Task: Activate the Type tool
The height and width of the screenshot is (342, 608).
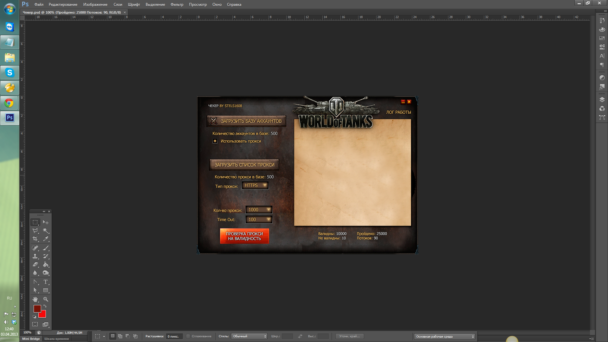Action: point(46,282)
